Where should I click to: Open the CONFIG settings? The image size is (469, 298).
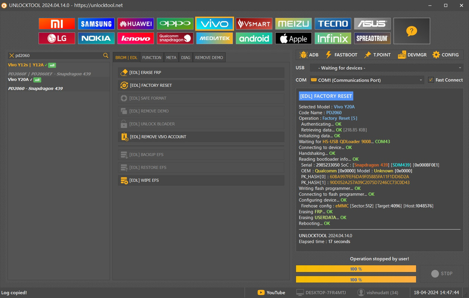pyautogui.click(x=446, y=55)
